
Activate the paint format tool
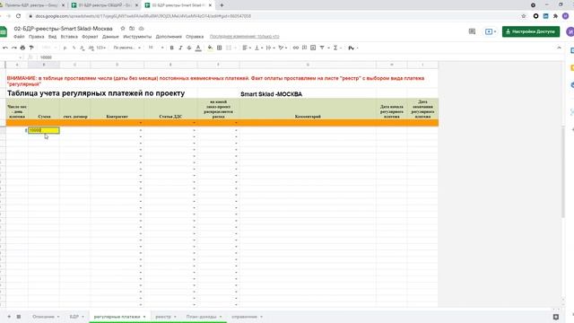click(31, 48)
